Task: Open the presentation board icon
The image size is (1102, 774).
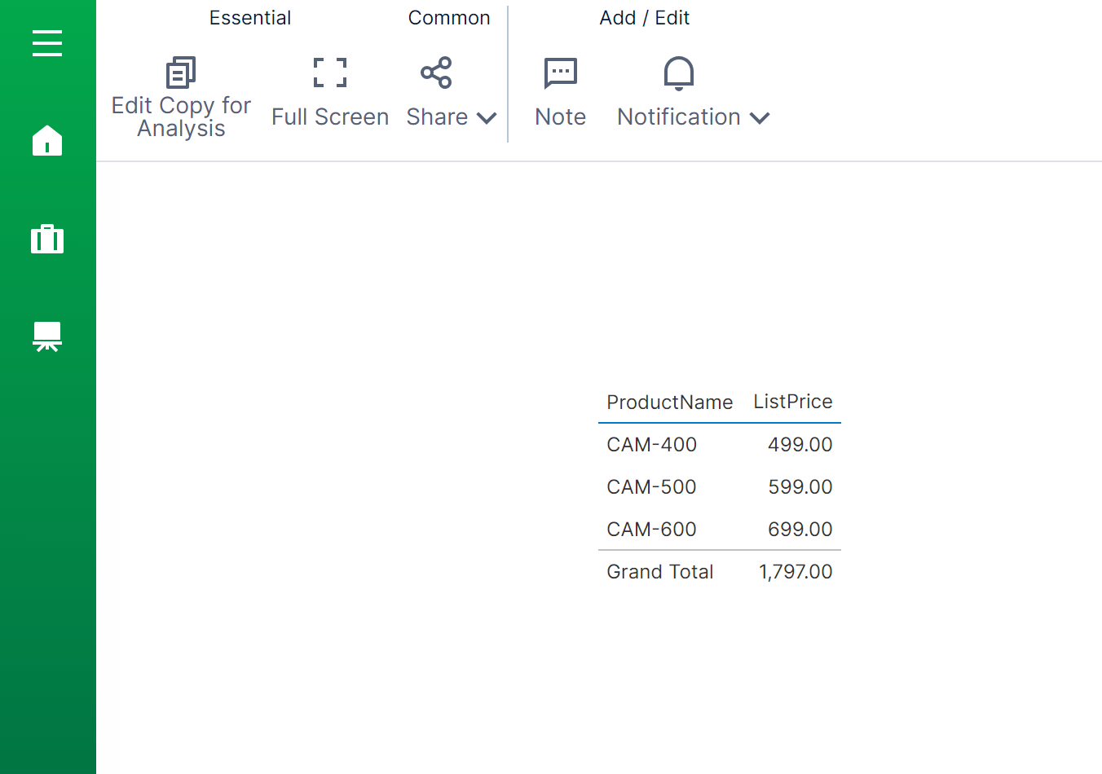Action: pos(47,336)
